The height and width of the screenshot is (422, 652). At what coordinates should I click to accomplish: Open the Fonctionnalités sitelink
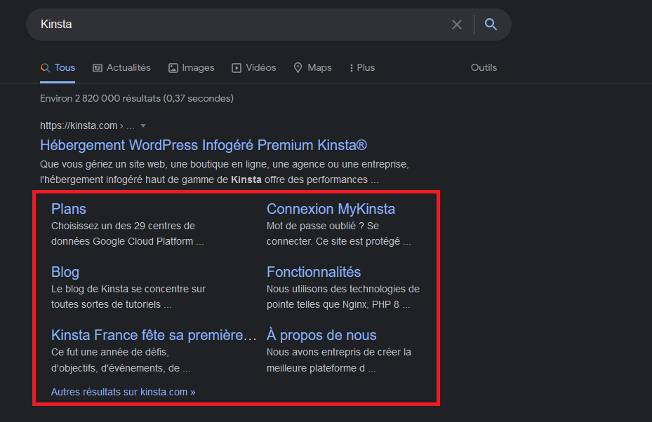pyautogui.click(x=314, y=272)
